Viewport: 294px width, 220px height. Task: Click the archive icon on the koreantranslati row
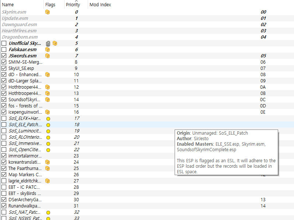(x=48, y=162)
